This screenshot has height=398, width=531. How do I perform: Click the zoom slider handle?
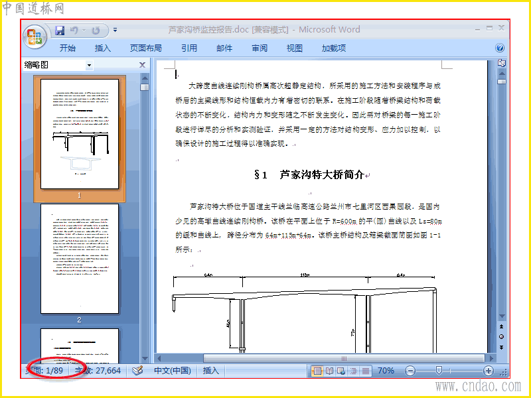439,371
